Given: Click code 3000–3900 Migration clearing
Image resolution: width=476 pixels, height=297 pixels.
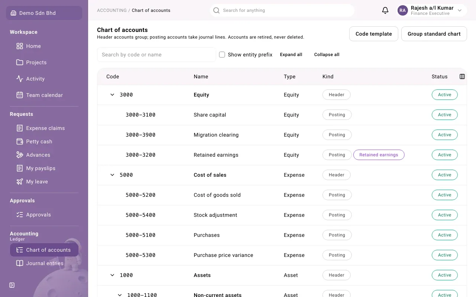Looking at the screenshot, I should [141, 135].
